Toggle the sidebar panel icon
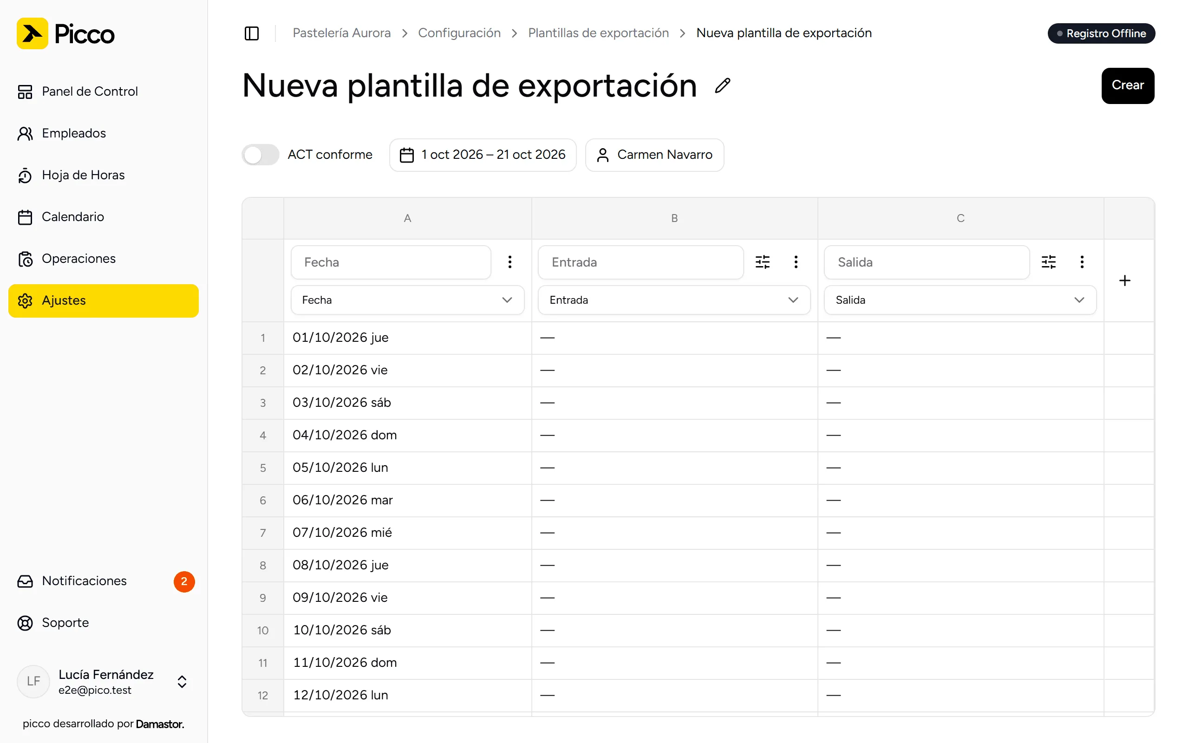This screenshot has height=743, width=1189. point(252,33)
